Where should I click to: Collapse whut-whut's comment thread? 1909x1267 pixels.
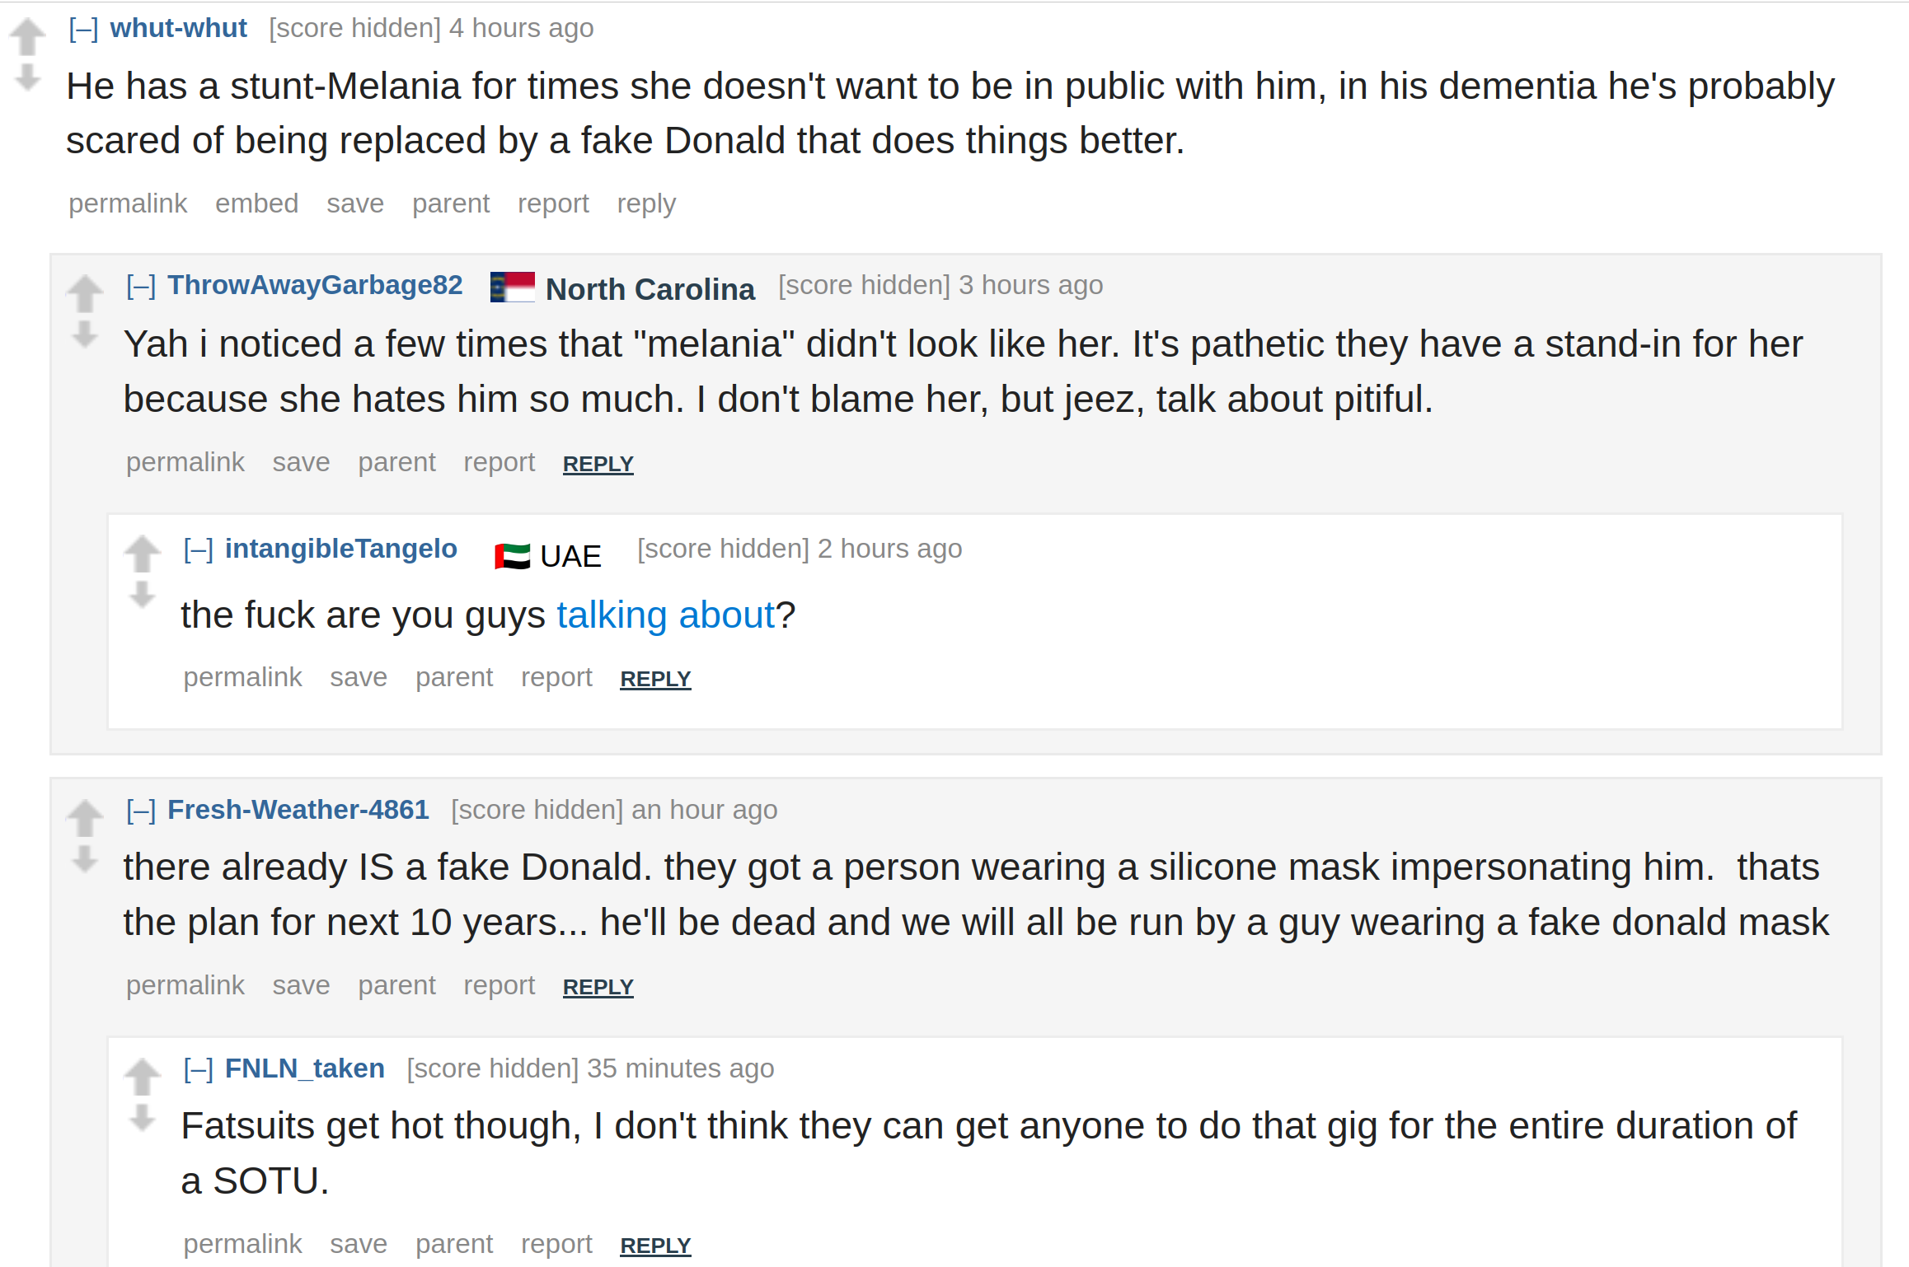pos(83,29)
